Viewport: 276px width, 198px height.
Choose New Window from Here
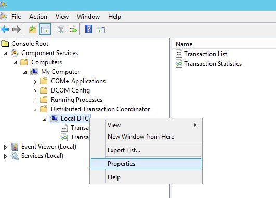[146, 137]
